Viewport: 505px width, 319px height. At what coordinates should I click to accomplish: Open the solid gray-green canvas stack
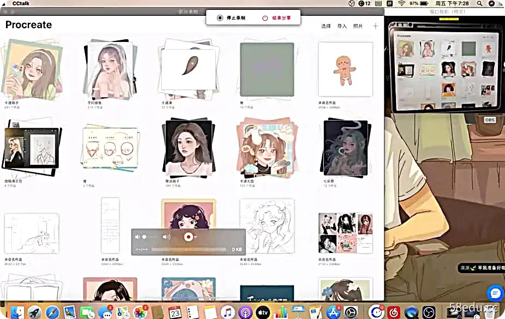[267, 69]
